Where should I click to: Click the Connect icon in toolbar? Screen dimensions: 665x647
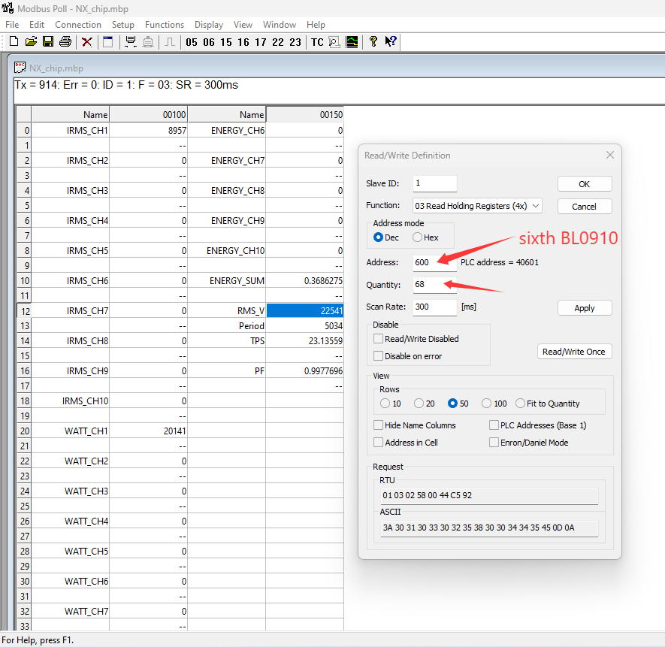click(131, 42)
